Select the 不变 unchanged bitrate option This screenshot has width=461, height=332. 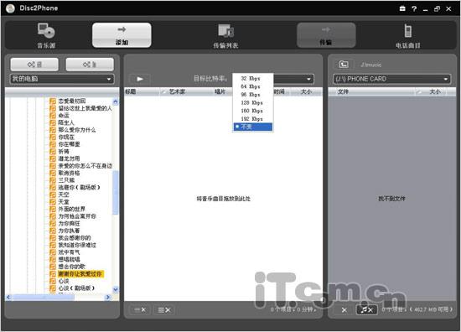252,127
